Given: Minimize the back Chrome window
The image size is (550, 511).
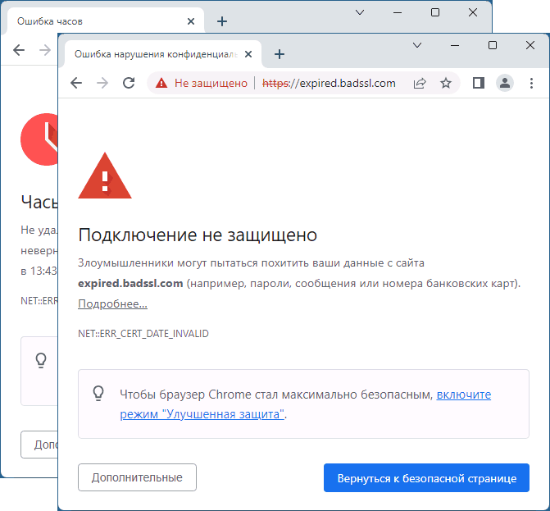Looking at the screenshot, I should click(x=398, y=12).
